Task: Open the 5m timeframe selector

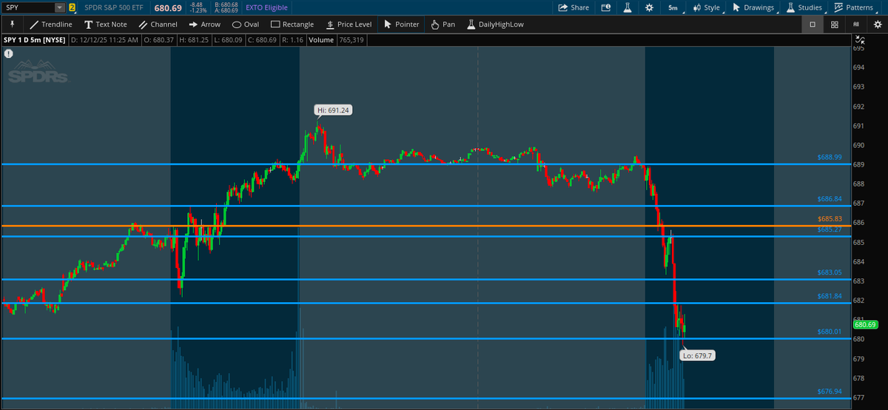Action: (x=672, y=7)
